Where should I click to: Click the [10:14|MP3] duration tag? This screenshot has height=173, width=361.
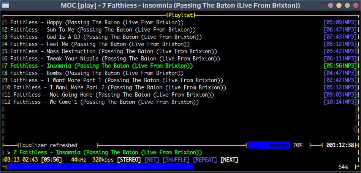click(x=340, y=102)
